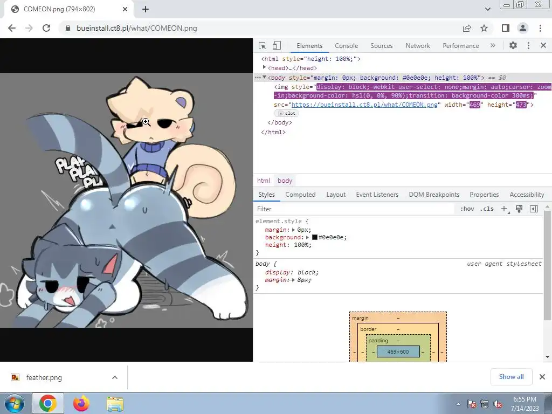Open Chrome three-dot menu
Screen dimensions: 552x414
point(540,28)
